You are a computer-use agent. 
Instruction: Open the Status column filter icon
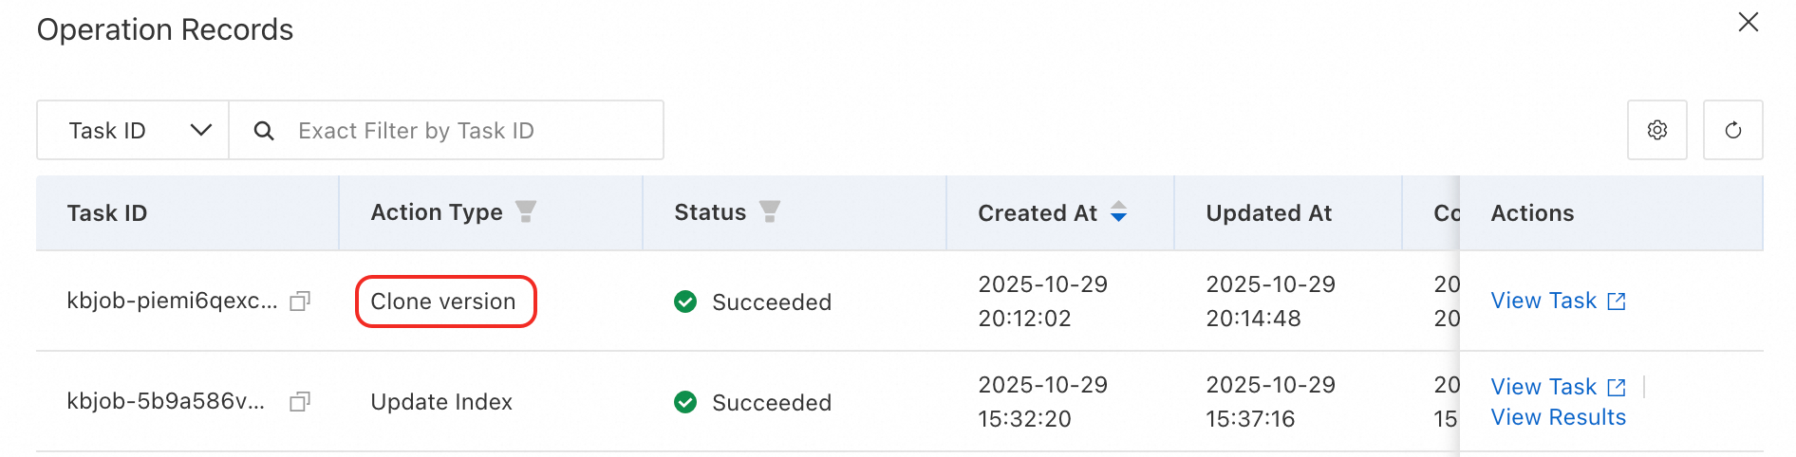point(769,211)
